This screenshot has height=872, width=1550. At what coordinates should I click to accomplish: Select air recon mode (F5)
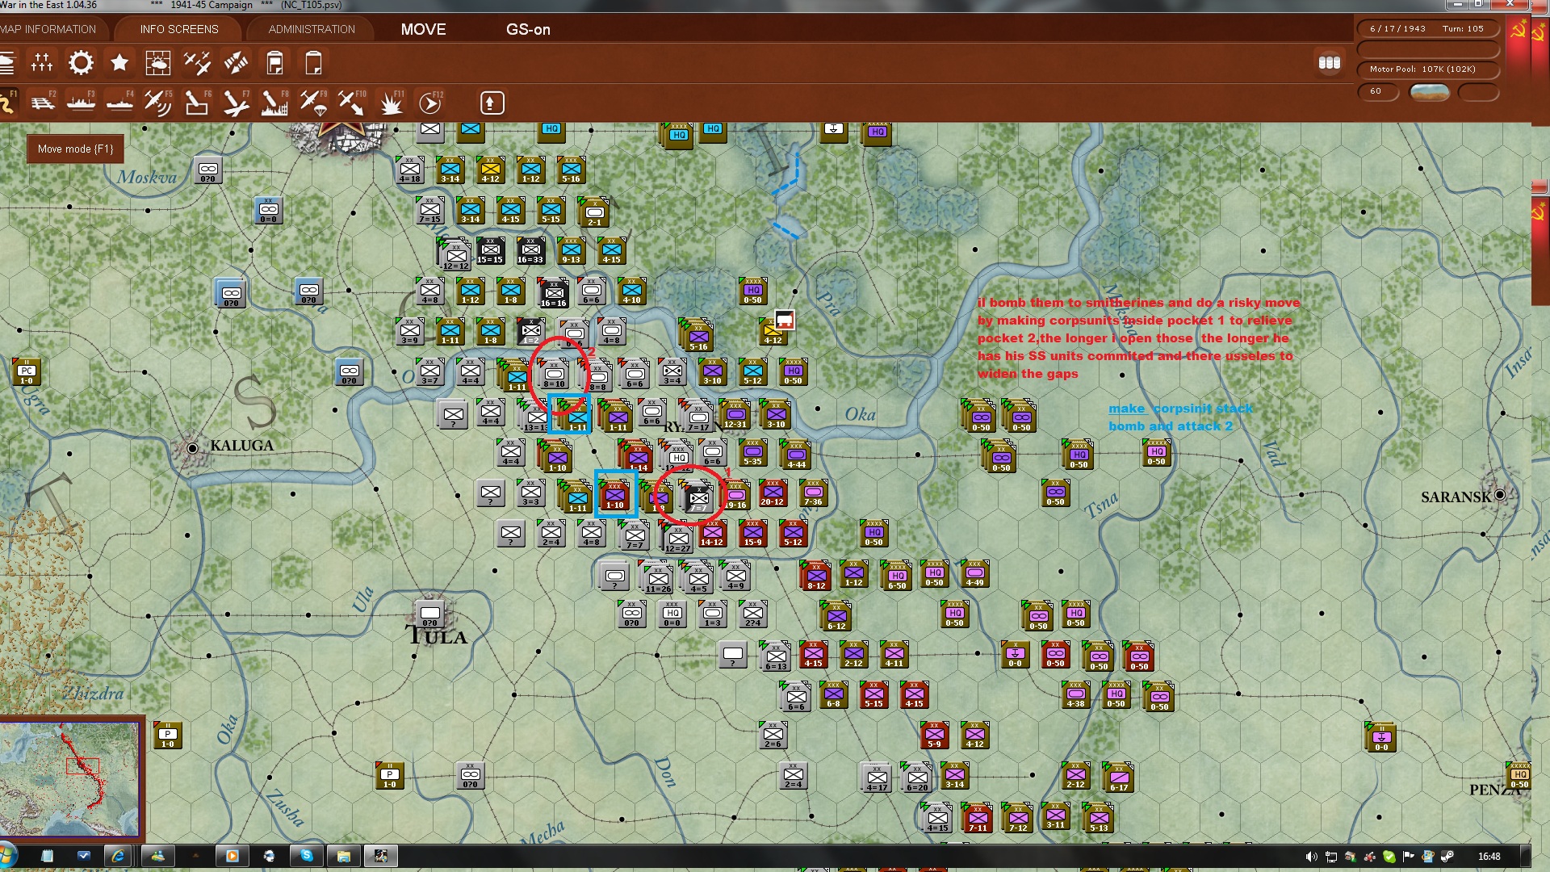[157, 103]
